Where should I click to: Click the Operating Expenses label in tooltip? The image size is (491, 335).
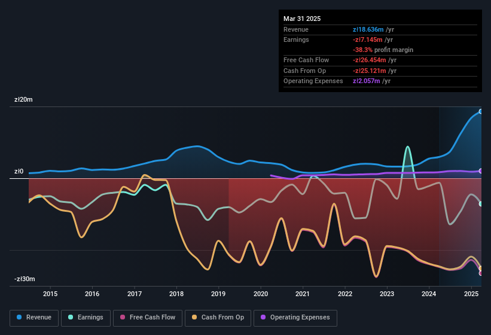[x=313, y=81]
